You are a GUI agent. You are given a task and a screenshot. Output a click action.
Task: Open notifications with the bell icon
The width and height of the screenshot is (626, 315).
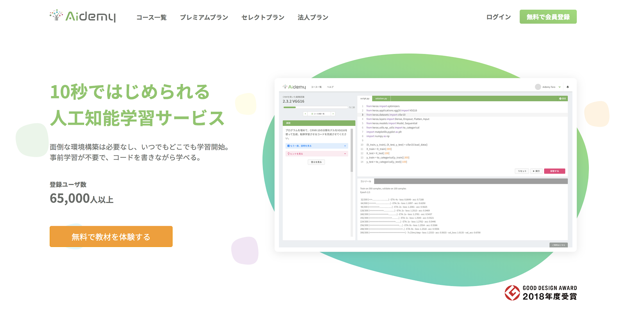(x=568, y=87)
